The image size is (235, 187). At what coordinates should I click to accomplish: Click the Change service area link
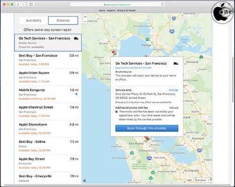click(173, 90)
